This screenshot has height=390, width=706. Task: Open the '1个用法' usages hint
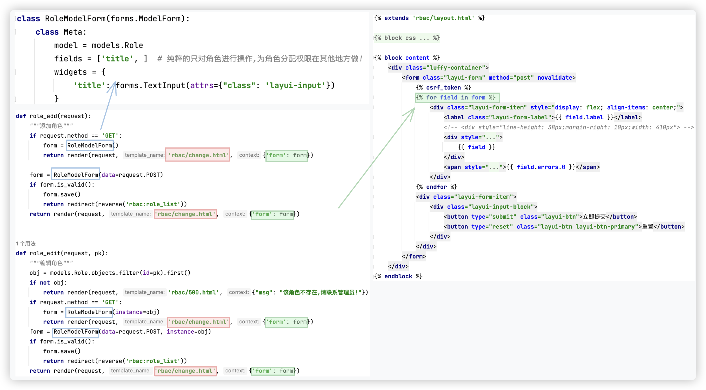pos(26,243)
